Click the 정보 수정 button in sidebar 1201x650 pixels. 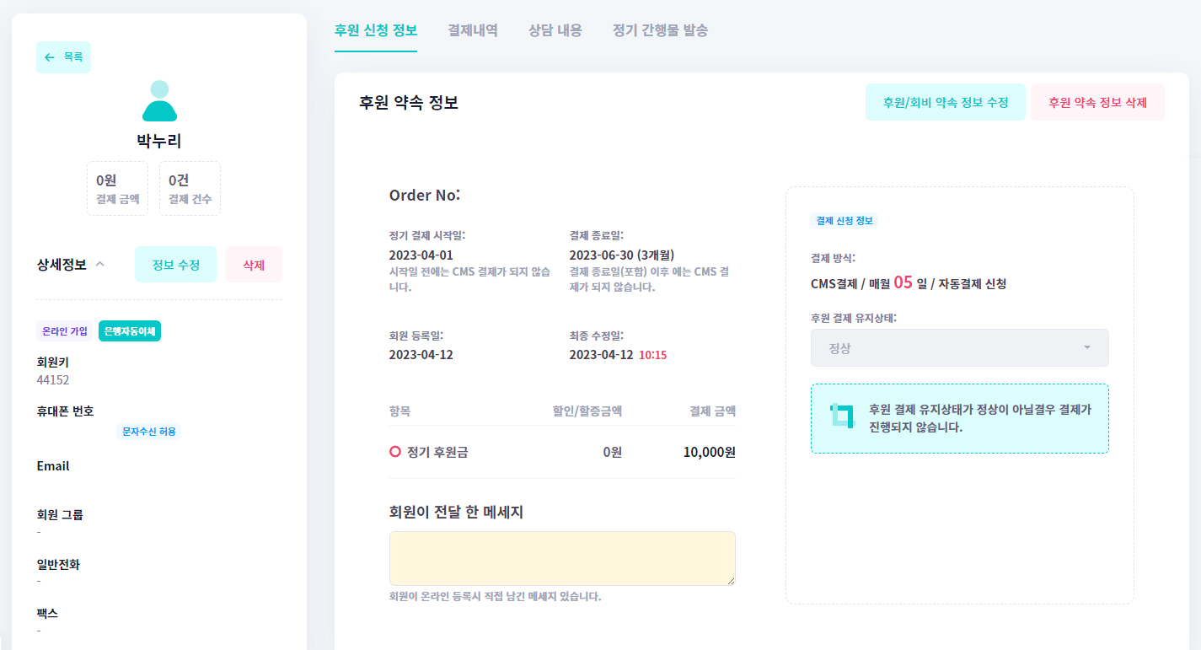pos(175,265)
